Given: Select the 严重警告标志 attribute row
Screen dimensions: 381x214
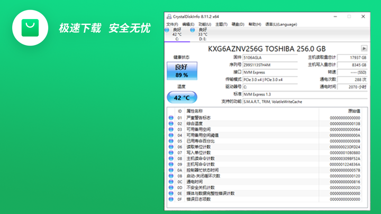Looking at the screenshot, I should point(265,118).
